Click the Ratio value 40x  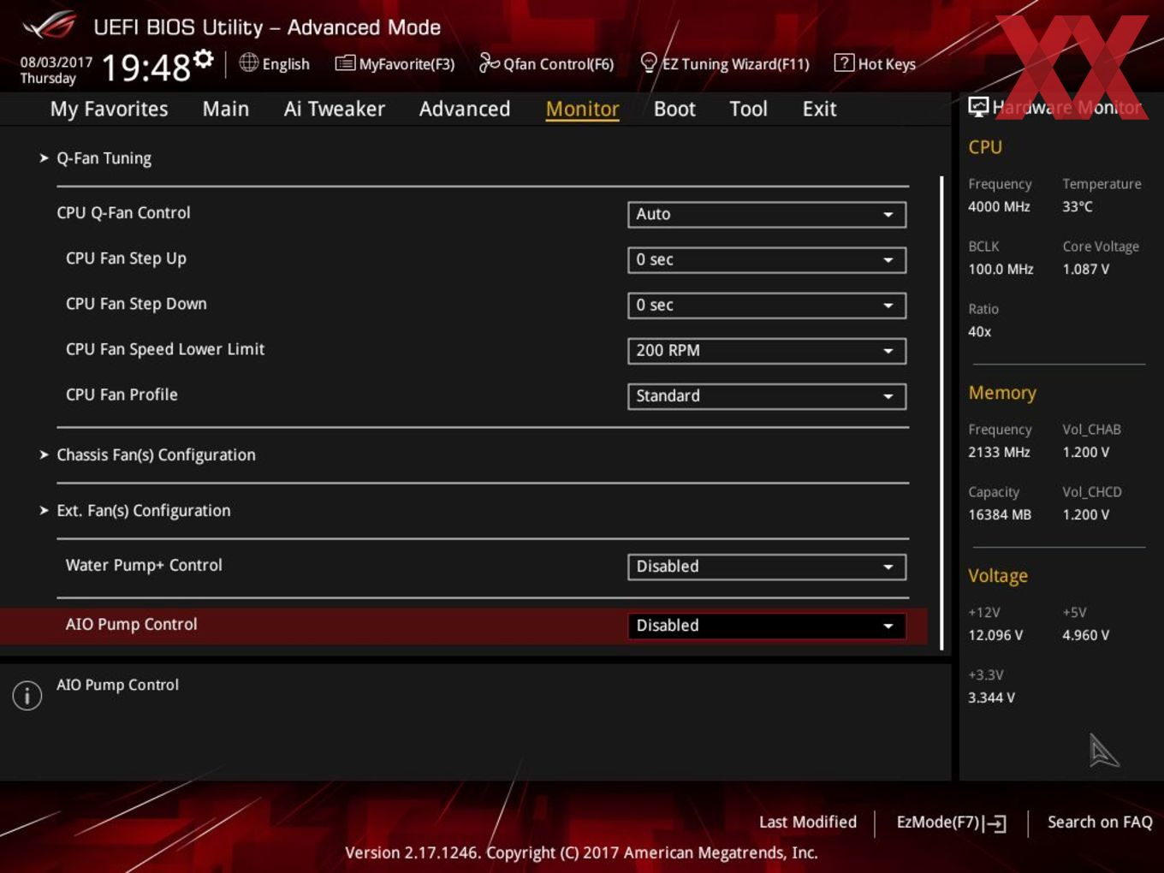(979, 332)
